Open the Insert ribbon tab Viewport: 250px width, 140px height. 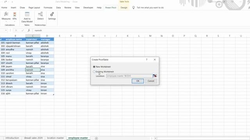point(13,8)
